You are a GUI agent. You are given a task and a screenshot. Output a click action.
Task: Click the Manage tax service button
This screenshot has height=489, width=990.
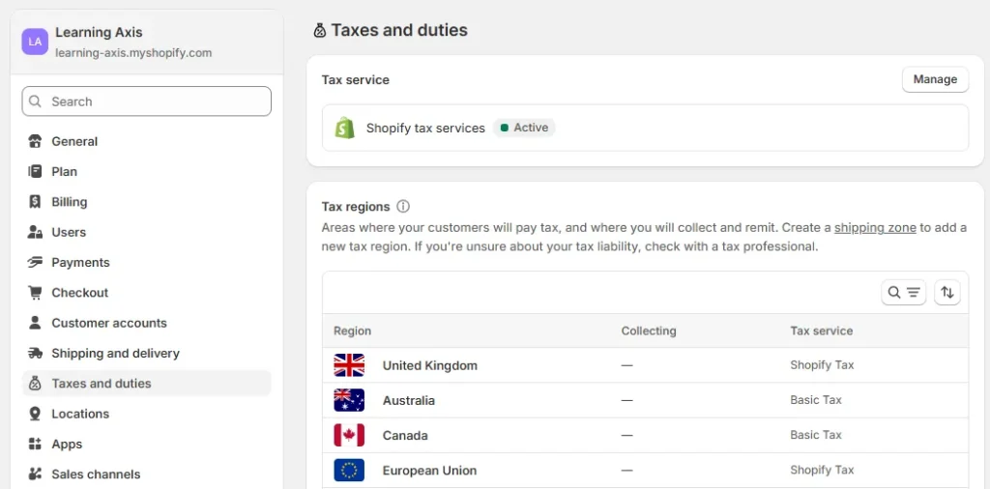tap(935, 79)
